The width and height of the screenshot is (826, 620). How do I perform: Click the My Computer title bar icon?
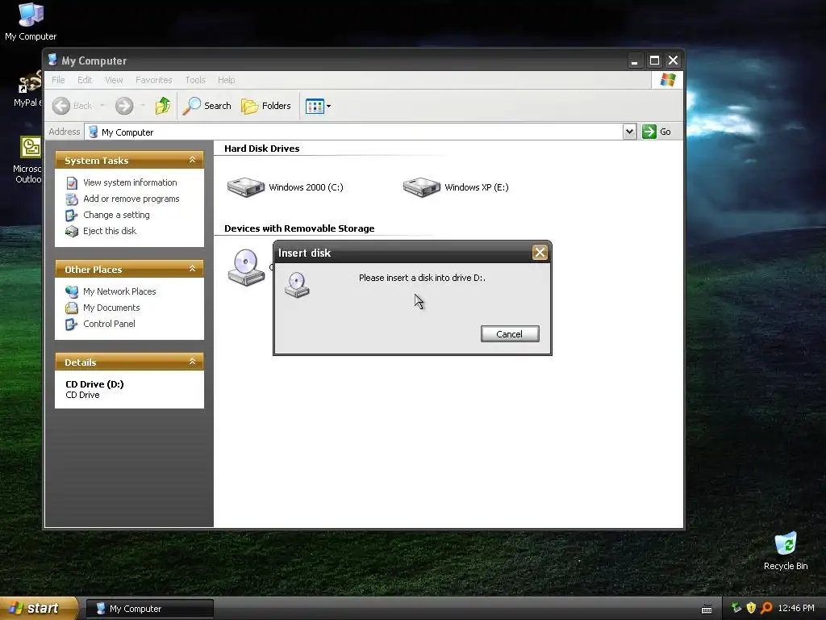(x=52, y=60)
